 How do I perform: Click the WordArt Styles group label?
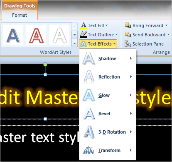(x=56, y=52)
